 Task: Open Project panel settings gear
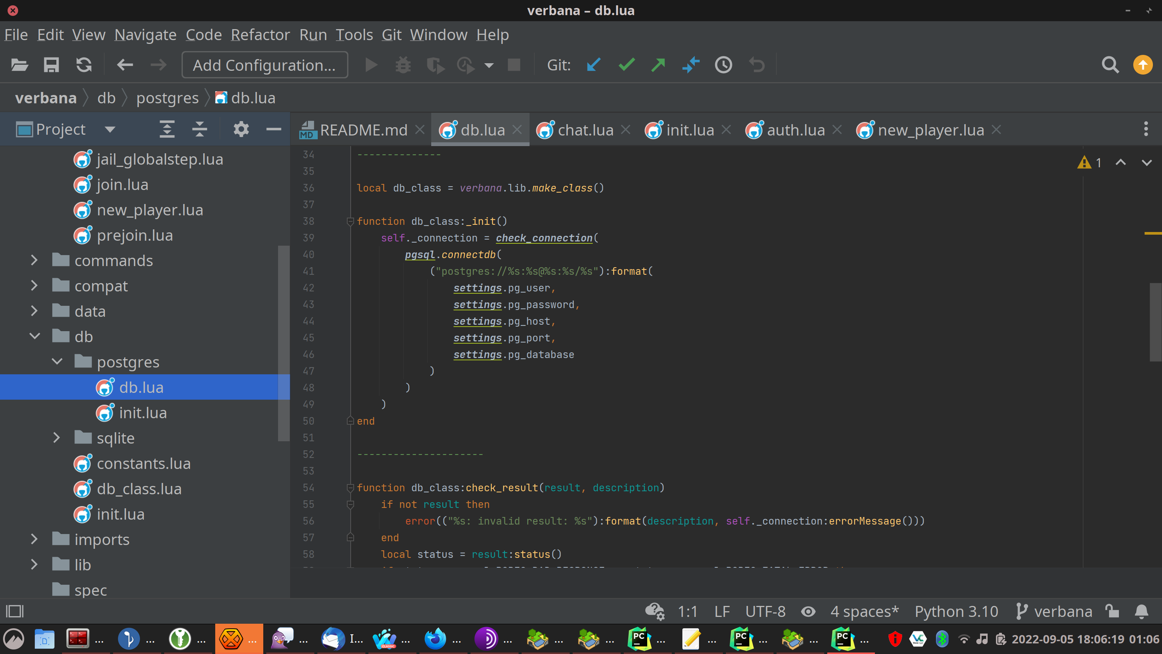coord(241,129)
